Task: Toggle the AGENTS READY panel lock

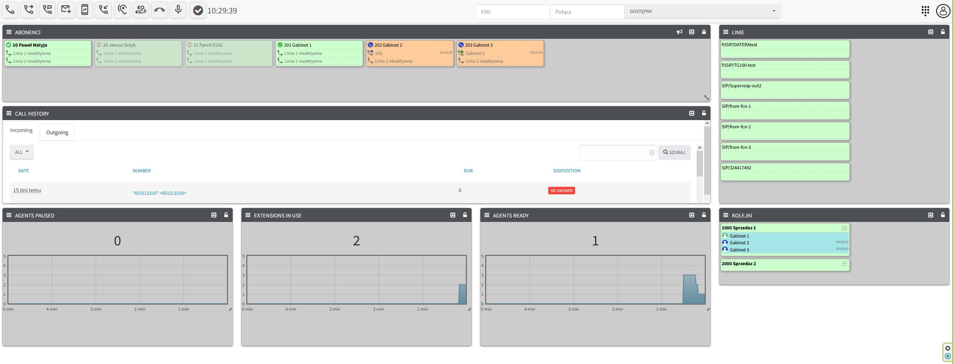Action: tap(704, 215)
